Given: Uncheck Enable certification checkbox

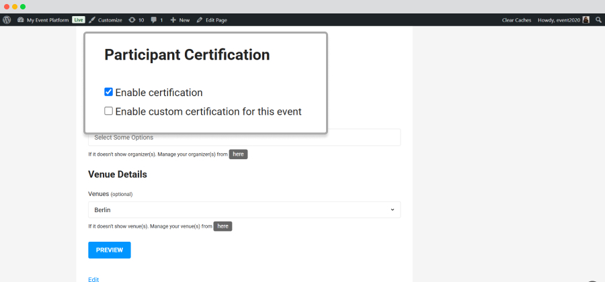Looking at the screenshot, I should 108,92.
